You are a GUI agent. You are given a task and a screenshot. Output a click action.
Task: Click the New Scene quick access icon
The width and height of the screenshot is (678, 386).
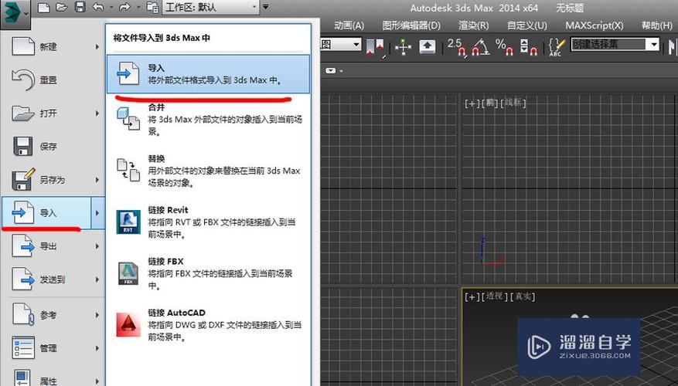tap(43, 8)
